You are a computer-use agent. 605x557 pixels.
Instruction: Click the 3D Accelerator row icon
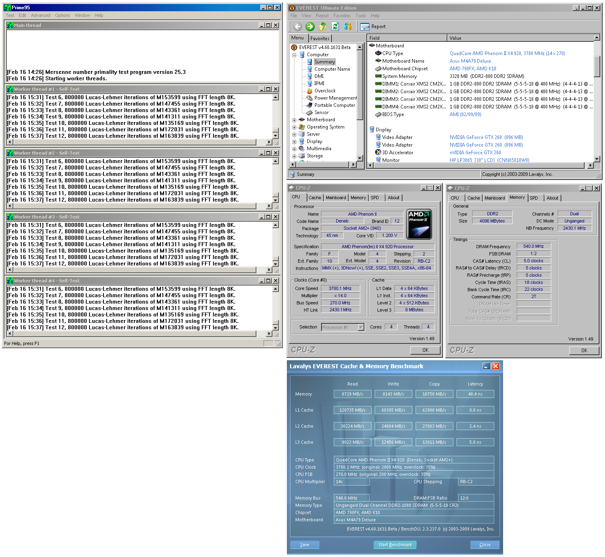click(378, 153)
